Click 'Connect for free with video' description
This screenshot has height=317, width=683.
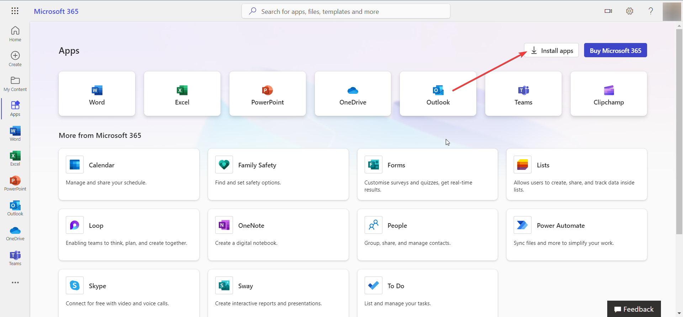[117, 303]
